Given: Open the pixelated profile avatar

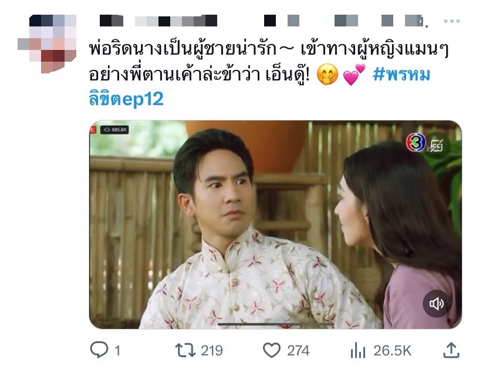Looking at the screenshot, I should click(47, 43).
